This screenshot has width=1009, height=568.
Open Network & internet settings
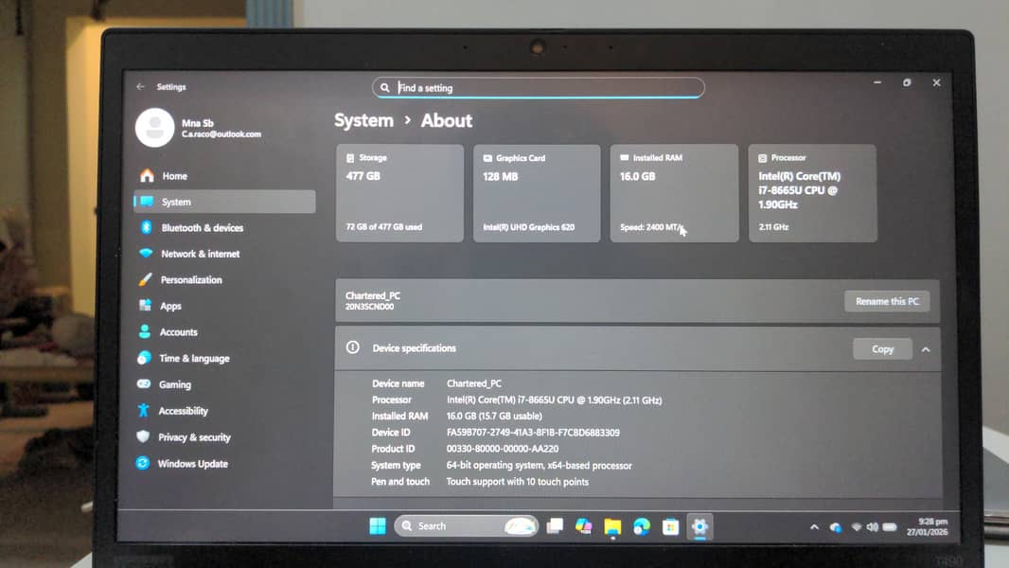(200, 254)
